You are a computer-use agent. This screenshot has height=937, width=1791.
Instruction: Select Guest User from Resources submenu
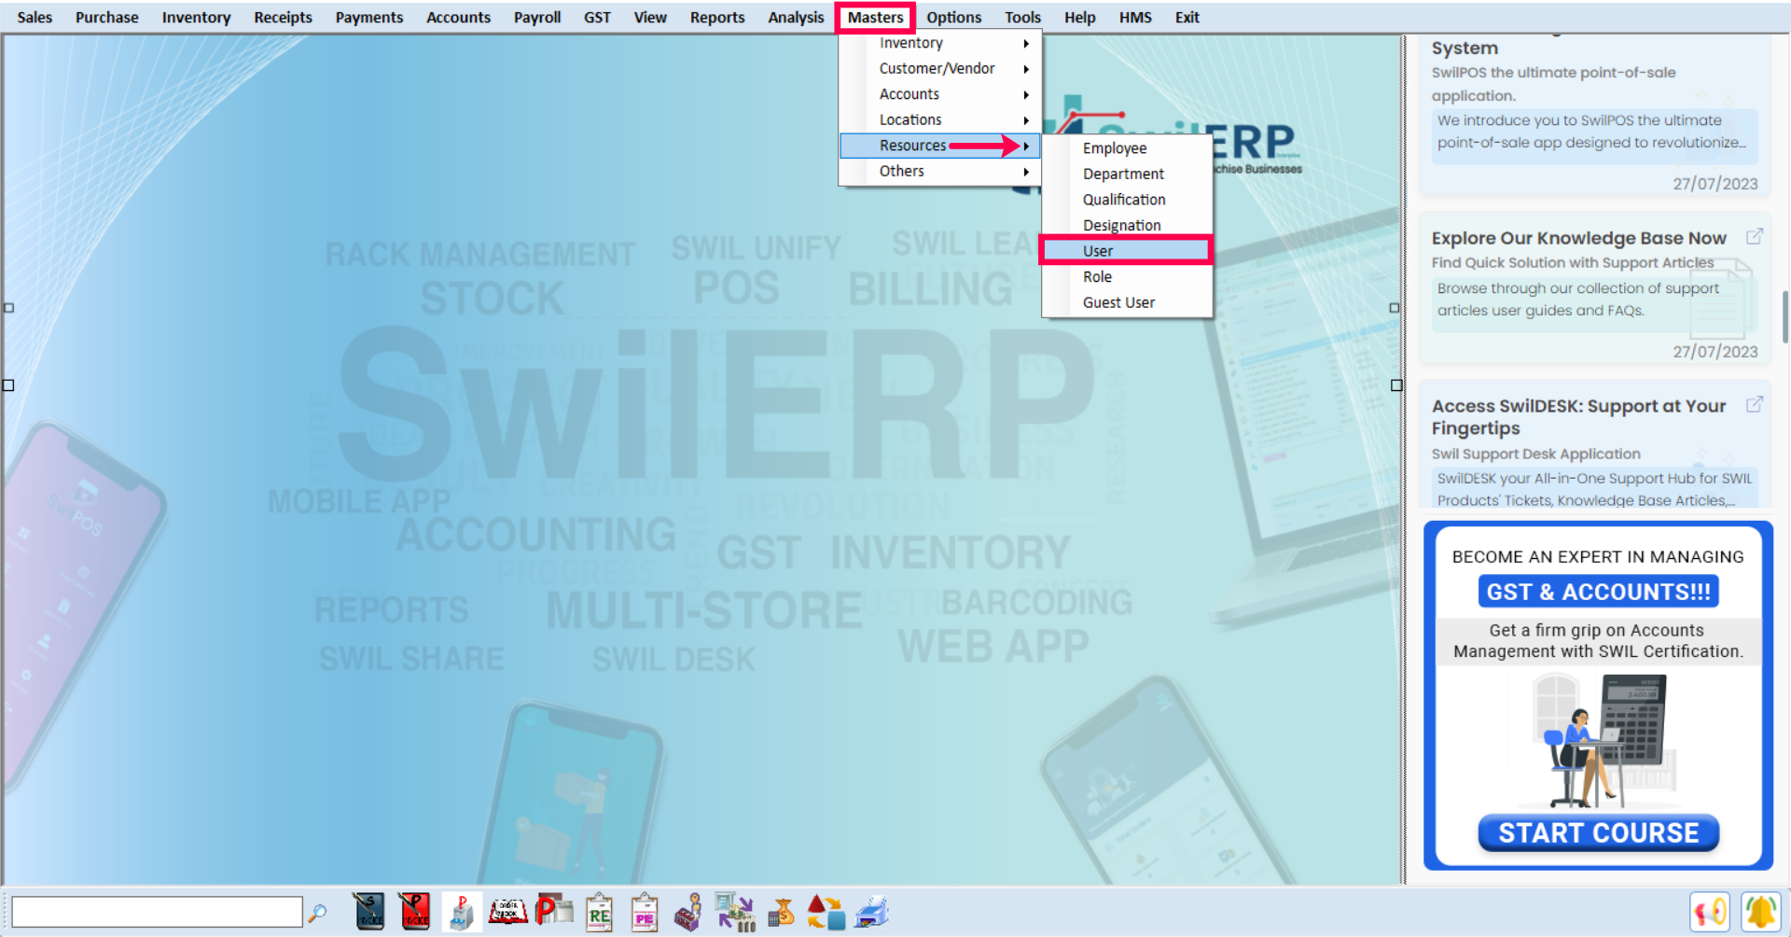click(x=1127, y=302)
